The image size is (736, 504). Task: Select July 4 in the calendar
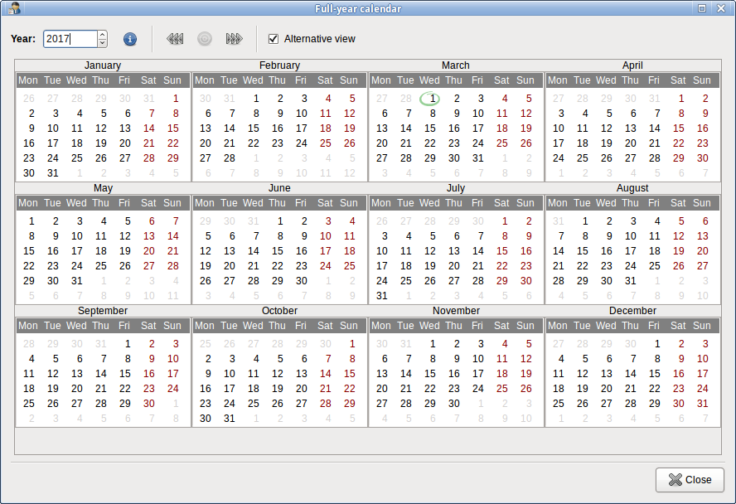click(x=406, y=236)
